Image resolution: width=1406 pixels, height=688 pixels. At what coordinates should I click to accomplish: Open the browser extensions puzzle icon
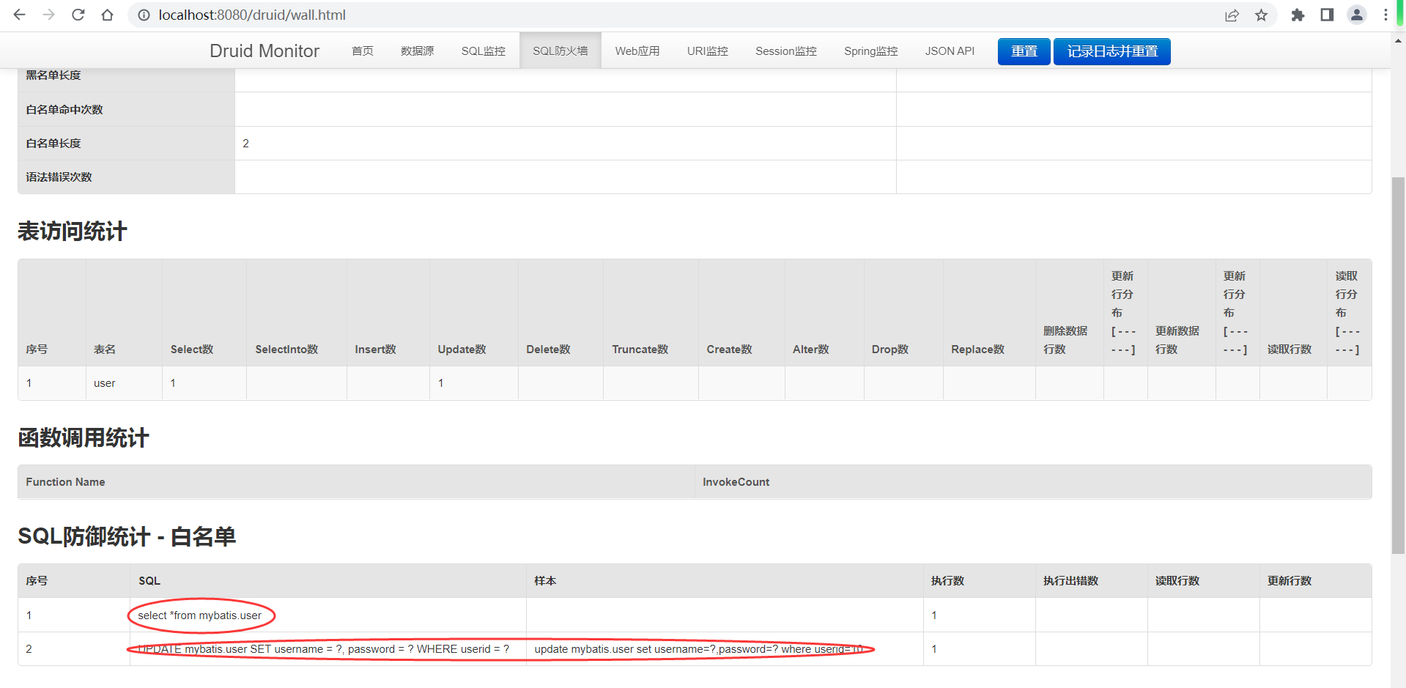[1297, 15]
